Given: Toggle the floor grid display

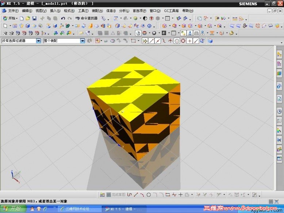Looking at the screenshot, I should point(196,33).
